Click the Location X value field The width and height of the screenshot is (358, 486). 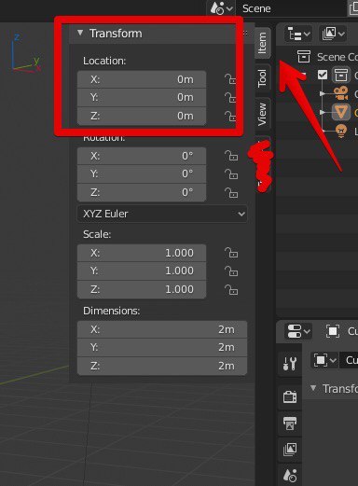point(142,79)
